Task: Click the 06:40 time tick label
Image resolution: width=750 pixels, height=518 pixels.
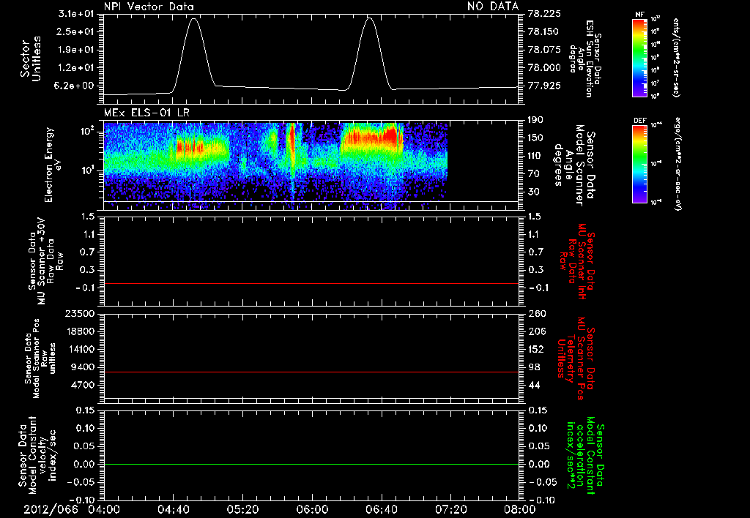Action: pos(381,510)
